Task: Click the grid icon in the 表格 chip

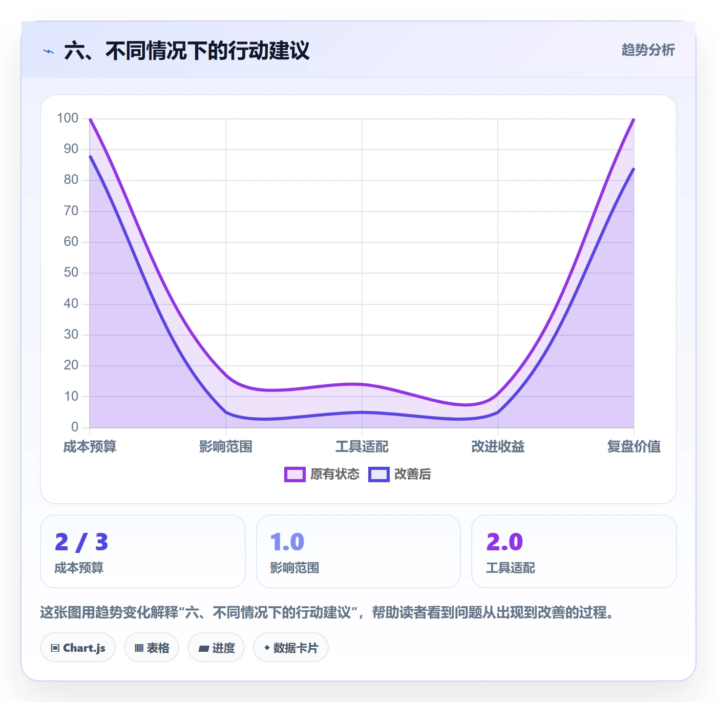Action: click(x=139, y=648)
